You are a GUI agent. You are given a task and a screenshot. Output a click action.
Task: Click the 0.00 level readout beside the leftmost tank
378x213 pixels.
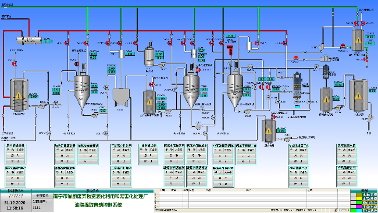click(34, 97)
